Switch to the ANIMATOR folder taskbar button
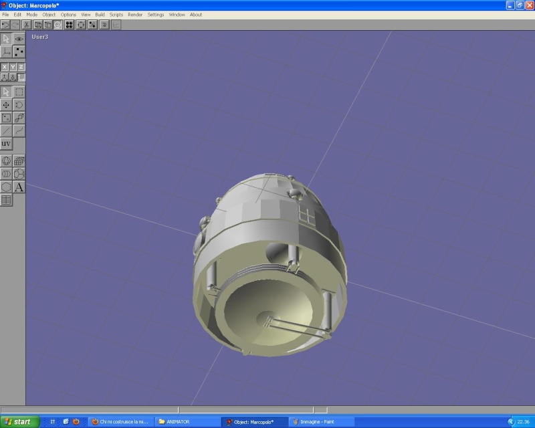This screenshot has height=428, width=535. coord(188,422)
